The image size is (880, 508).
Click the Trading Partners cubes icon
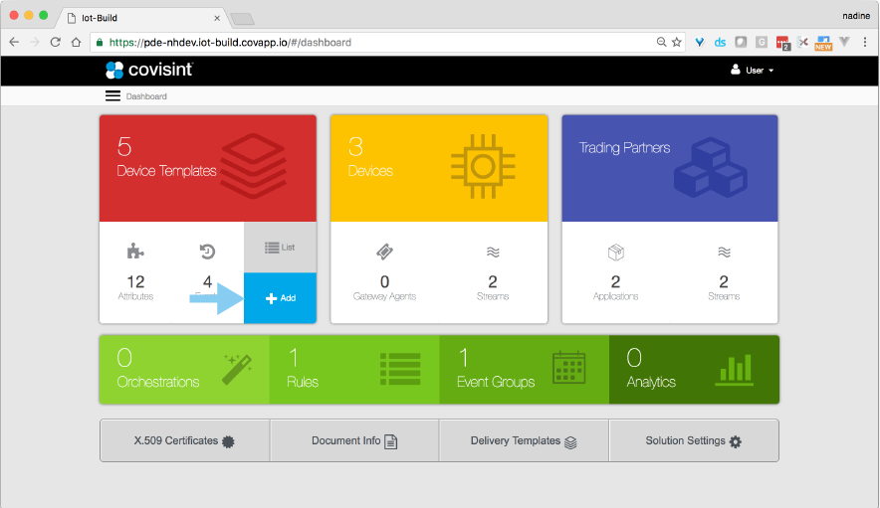point(709,166)
